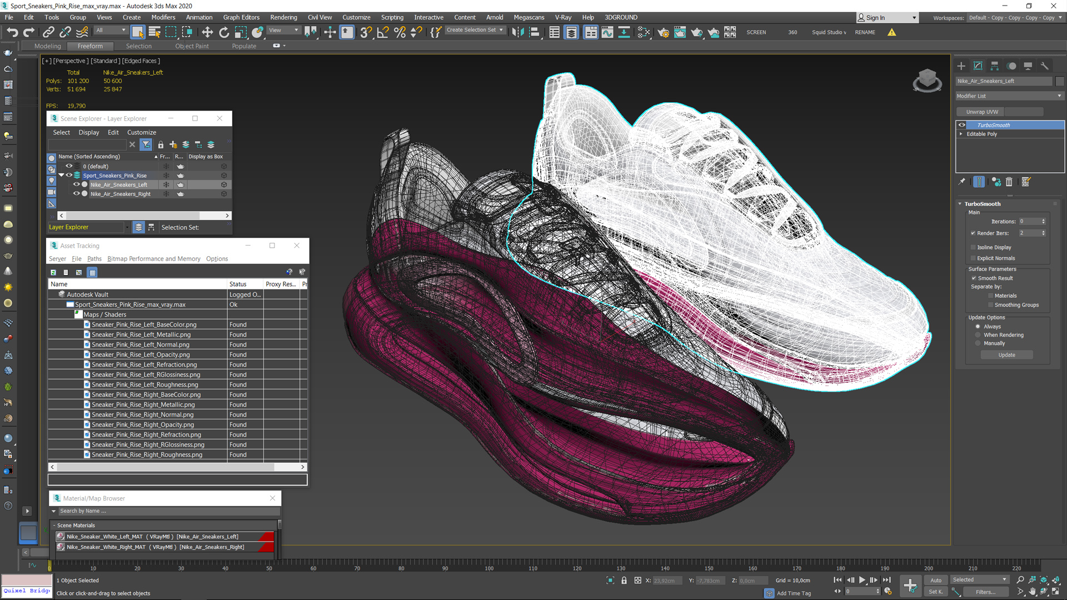Toggle the Isoline Display checkbox

[973, 247]
